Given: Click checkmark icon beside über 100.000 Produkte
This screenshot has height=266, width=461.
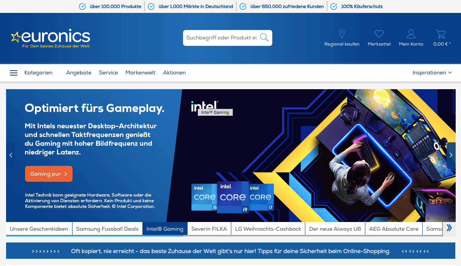Looking at the screenshot, I should point(82,6).
